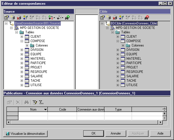Select REGROUPE table in Cible tree
Image resolution: width=174 pixels, height=140 pixels.
pyautogui.click(x=135, y=72)
